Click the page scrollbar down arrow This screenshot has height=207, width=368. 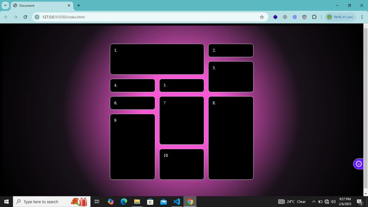pyautogui.click(x=365, y=194)
